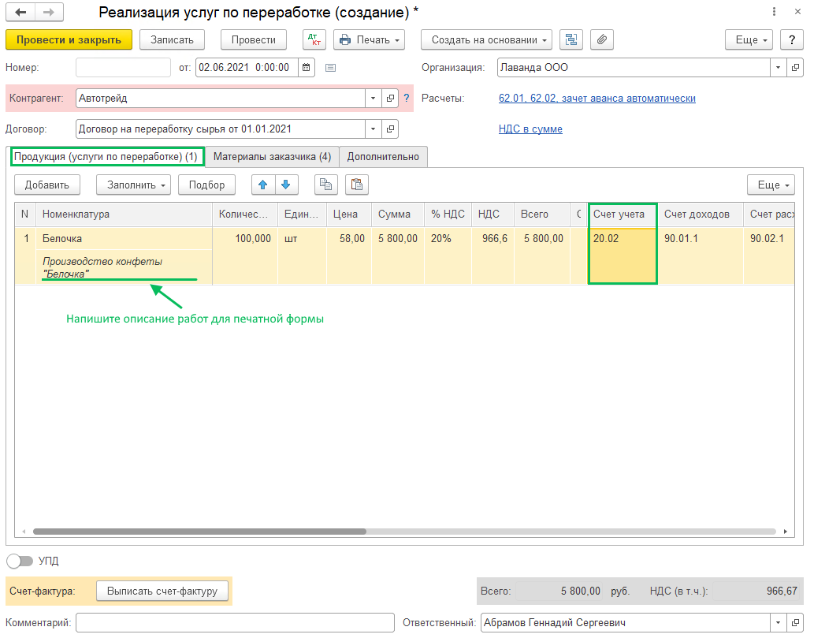Click printer icon on Печать button
Screen dimensions: 814x638
click(345, 40)
